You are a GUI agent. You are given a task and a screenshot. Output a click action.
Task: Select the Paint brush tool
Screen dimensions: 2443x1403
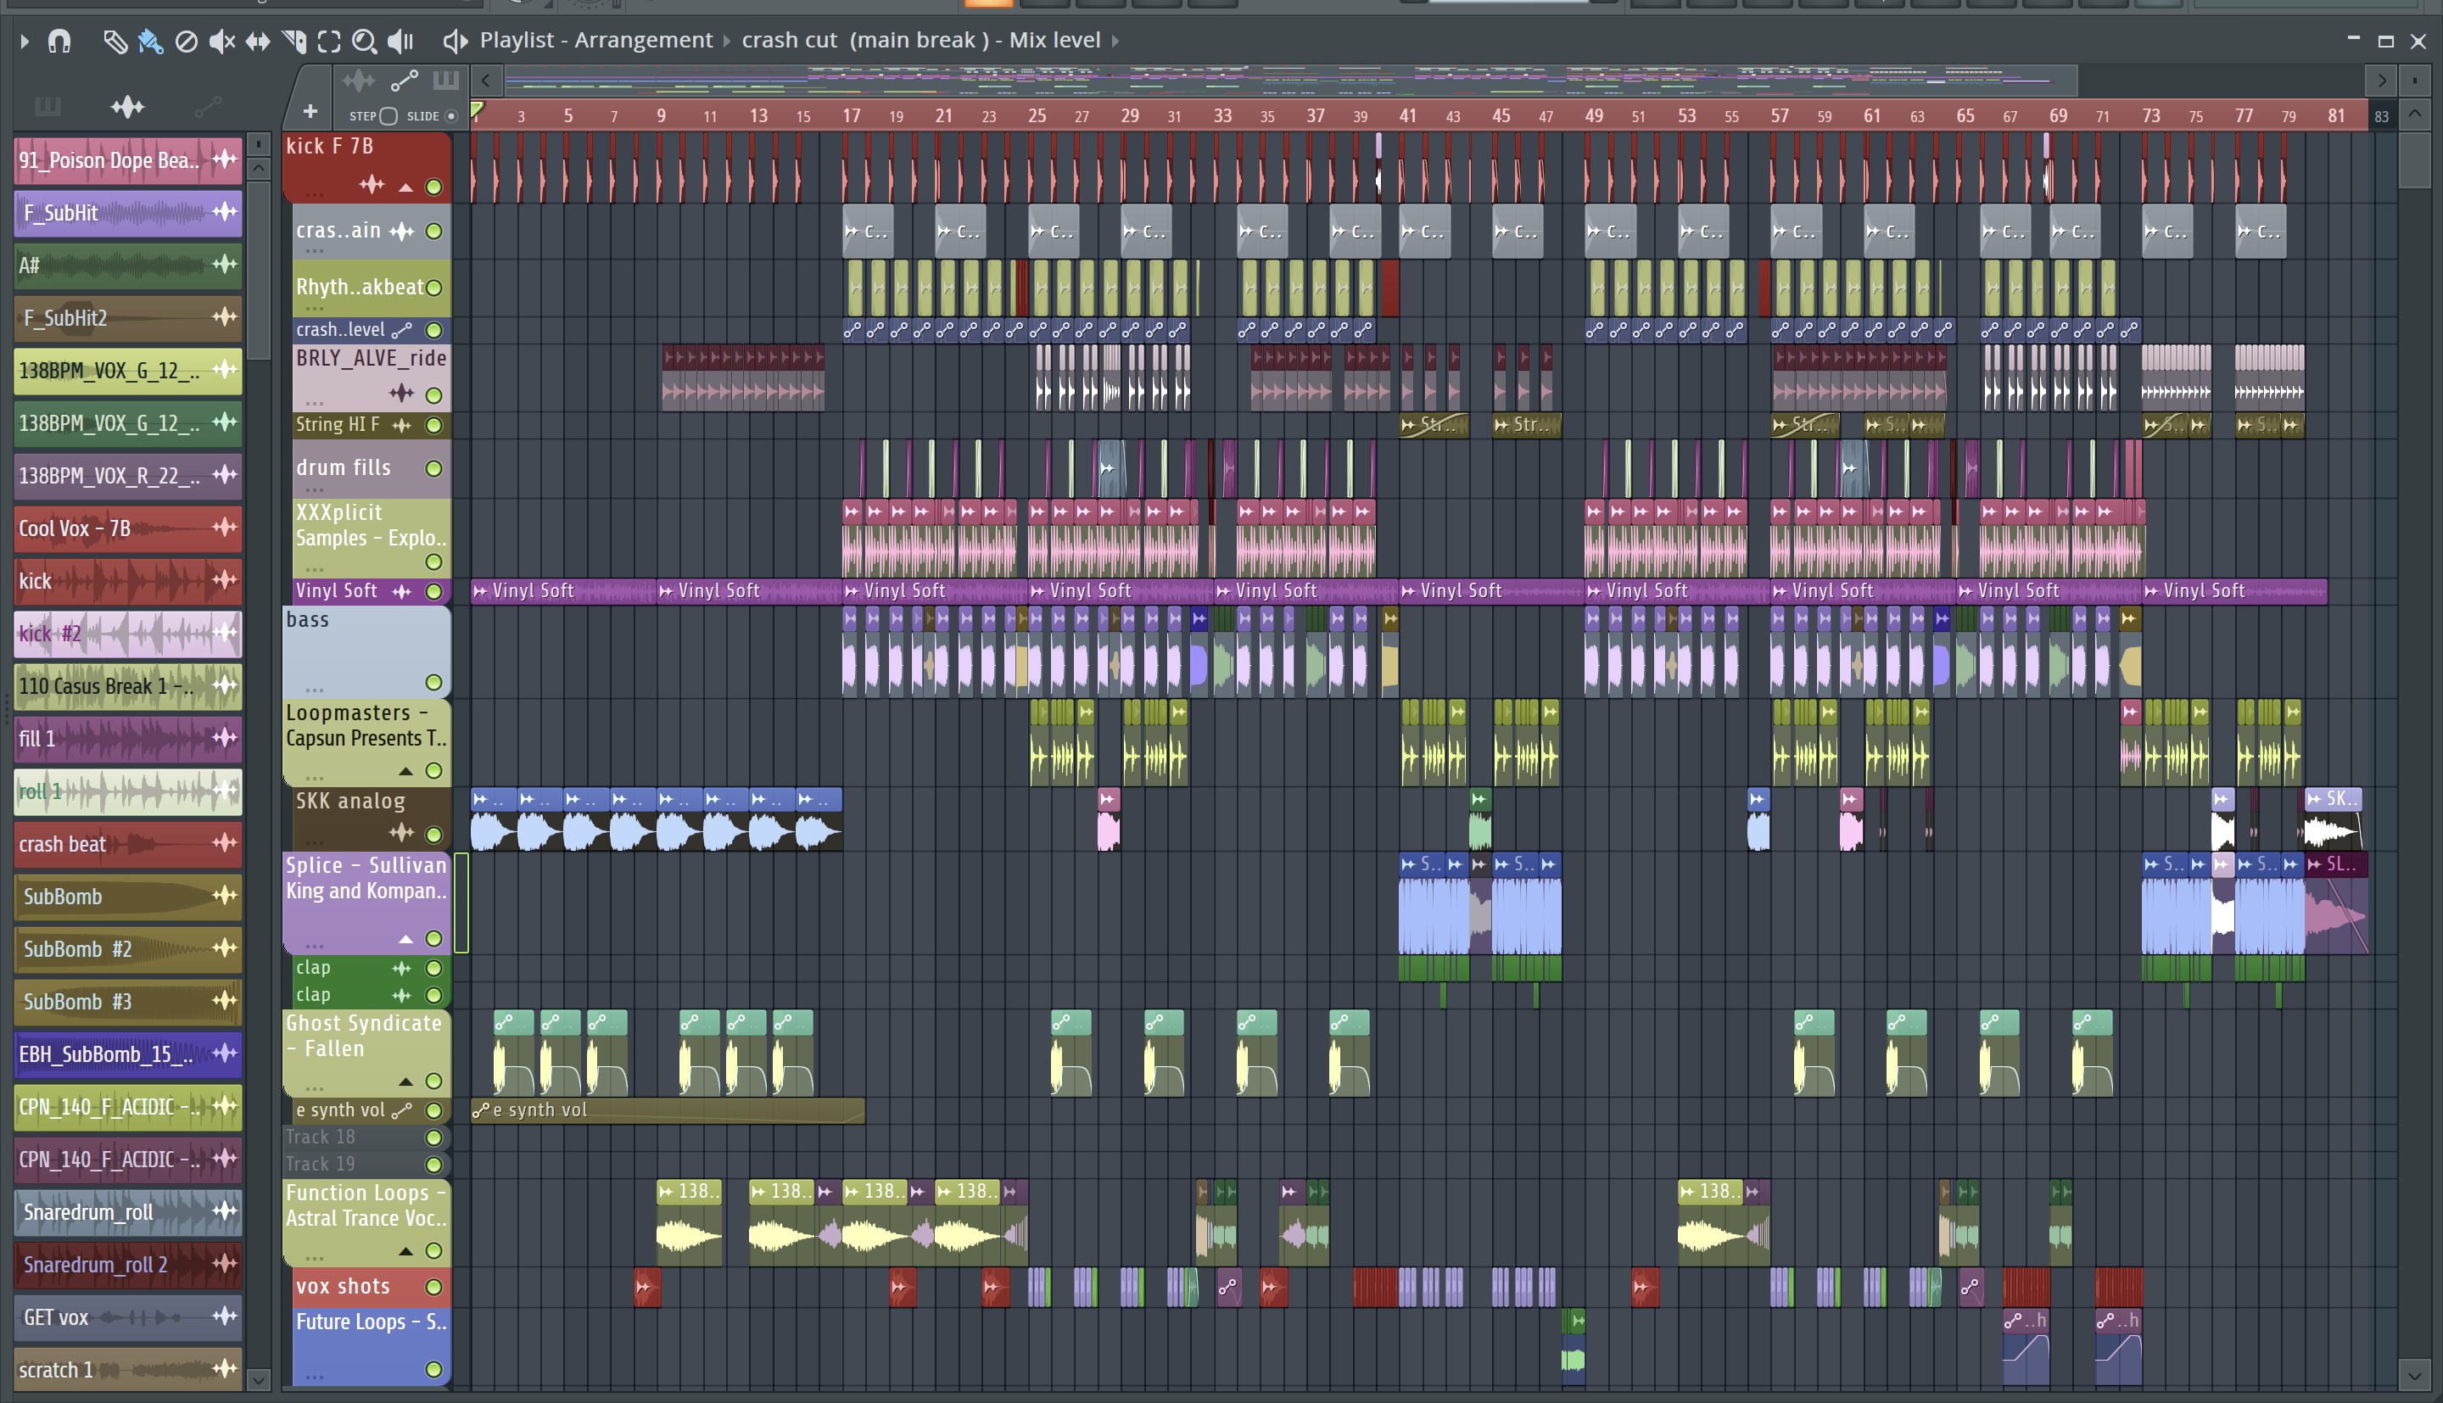click(x=150, y=41)
